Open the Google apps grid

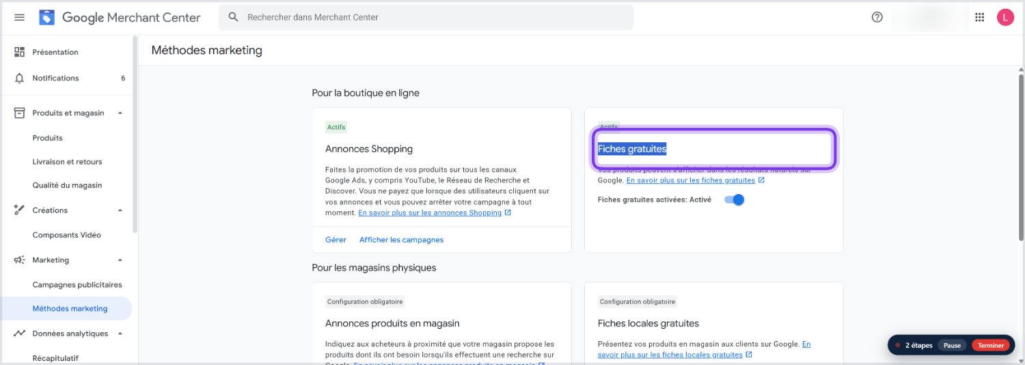point(979,17)
